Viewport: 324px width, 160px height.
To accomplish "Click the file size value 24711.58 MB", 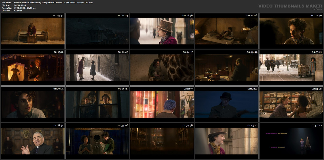I will coord(20,5).
